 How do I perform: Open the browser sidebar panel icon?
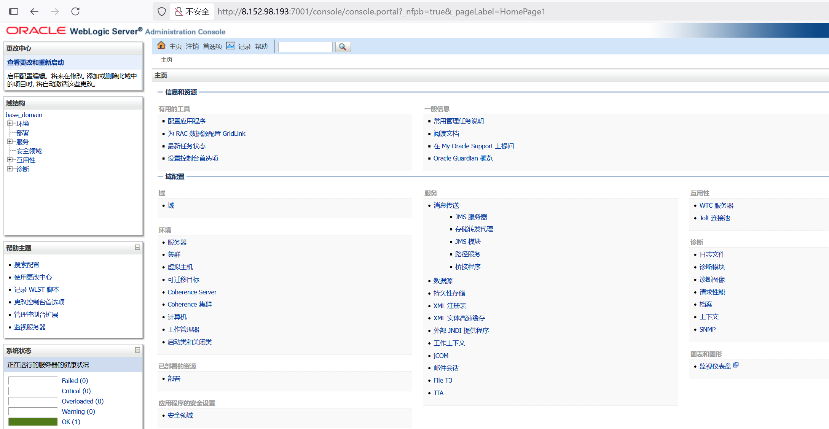coord(14,11)
